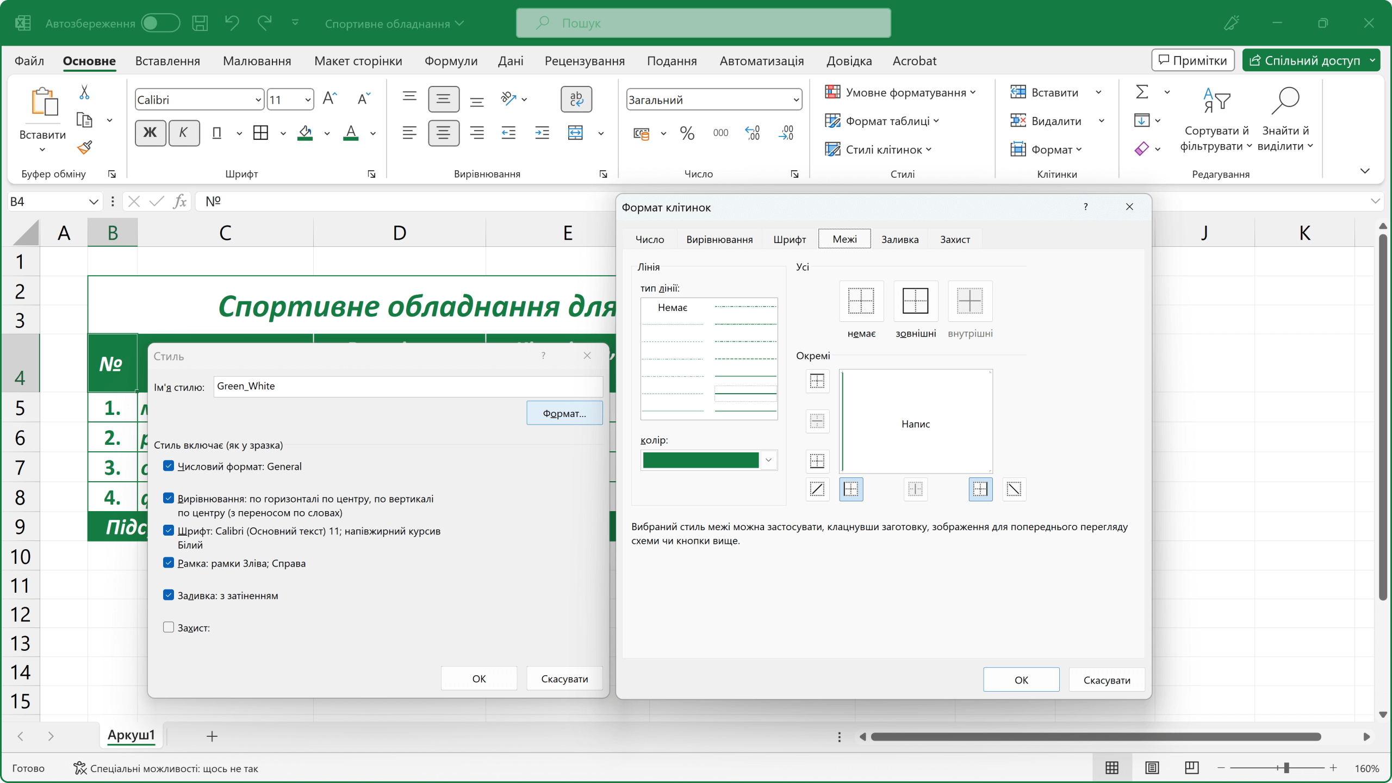
Task: Switch to the Заливка tab
Action: (900, 239)
